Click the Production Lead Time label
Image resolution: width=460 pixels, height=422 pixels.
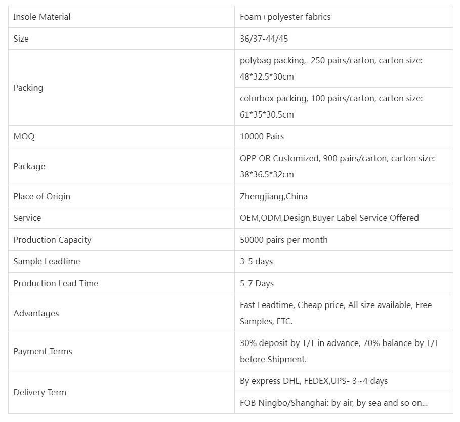tap(56, 283)
